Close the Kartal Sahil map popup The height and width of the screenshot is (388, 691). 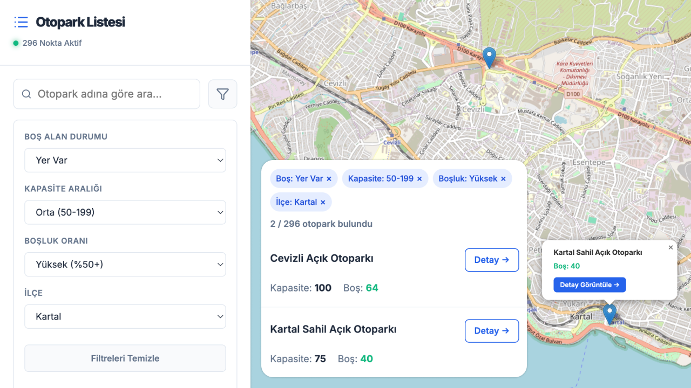670,248
